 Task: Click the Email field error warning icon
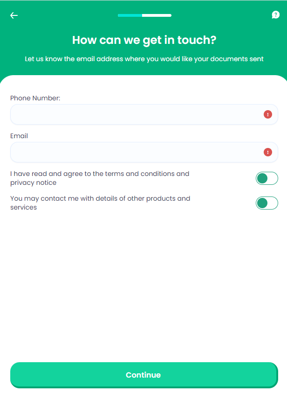pos(268,152)
